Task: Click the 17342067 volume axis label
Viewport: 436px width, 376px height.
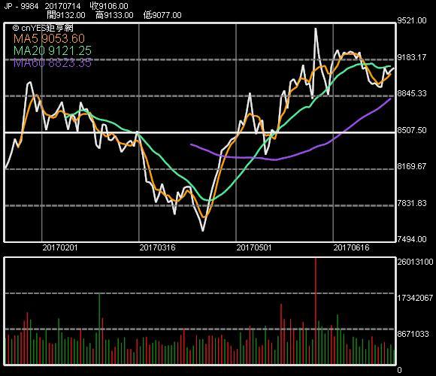Action: tap(415, 298)
